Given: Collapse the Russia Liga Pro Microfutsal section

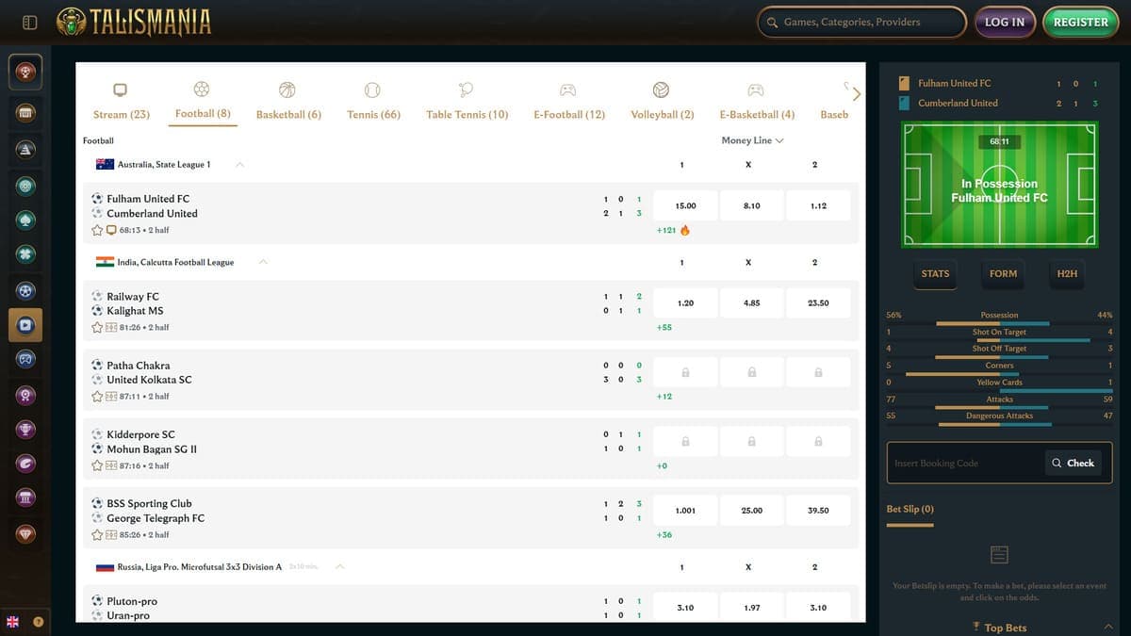Looking at the screenshot, I should coord(340,567).
